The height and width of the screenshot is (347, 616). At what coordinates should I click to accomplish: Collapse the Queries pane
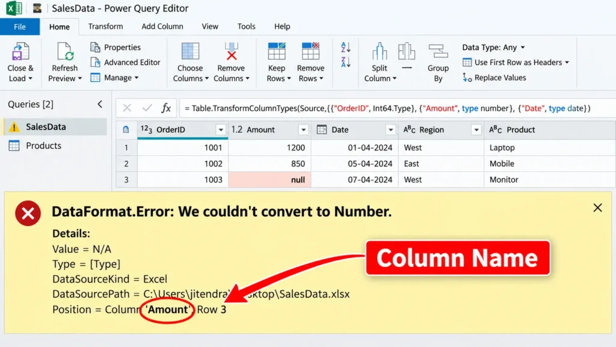tap(100, 104)
